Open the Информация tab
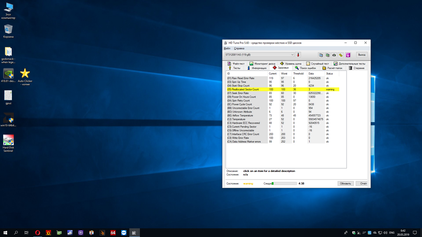422x237 pixels. coord(256,68)
